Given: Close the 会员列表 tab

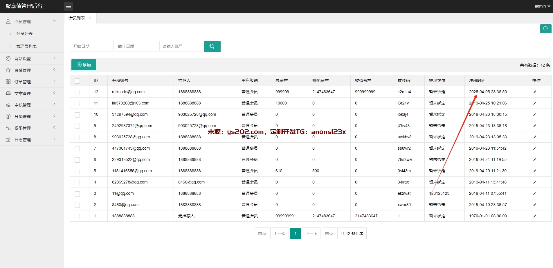Looking at the screenshot, I should coord(90,18).
